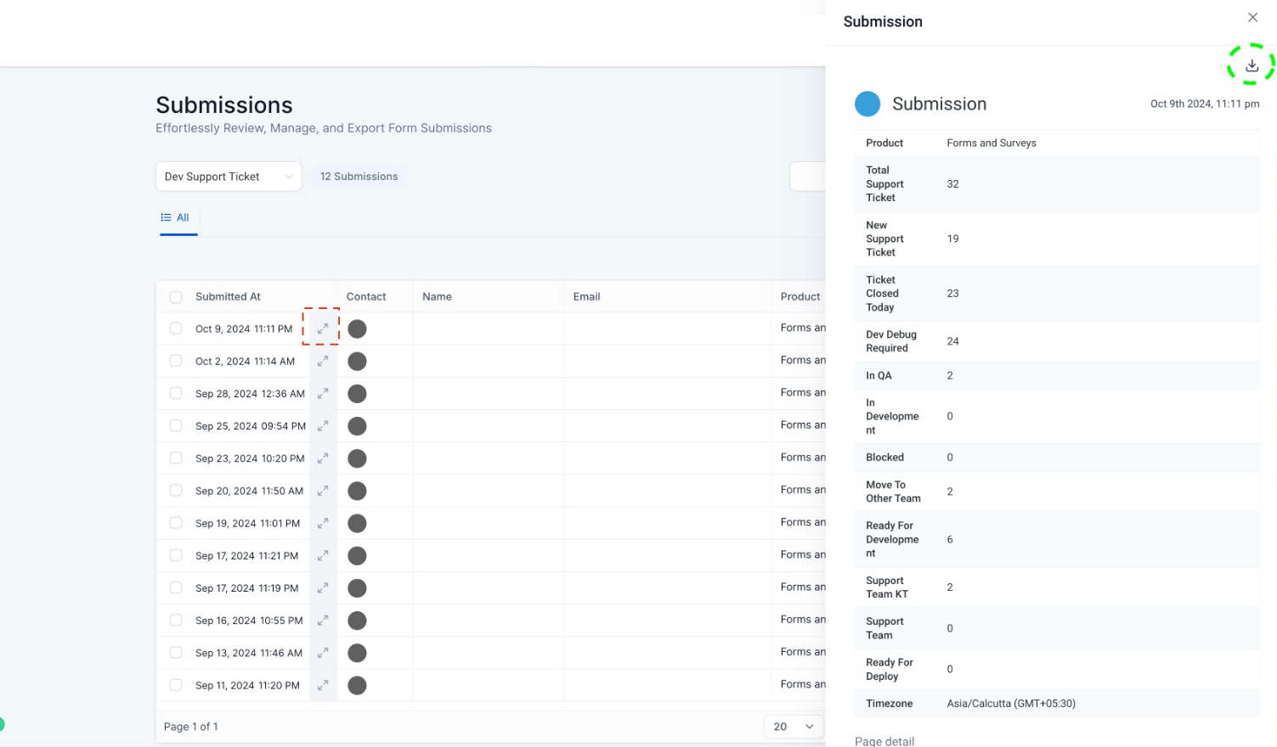Expand the Sep 28, 2024 12:36 AM submission
The height and width of the screenshot is (747, 1277).
323,394
